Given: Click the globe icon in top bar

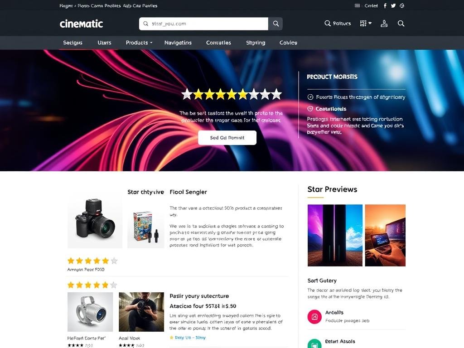Looking at the screenshot, I should click(x=402, y=5).
